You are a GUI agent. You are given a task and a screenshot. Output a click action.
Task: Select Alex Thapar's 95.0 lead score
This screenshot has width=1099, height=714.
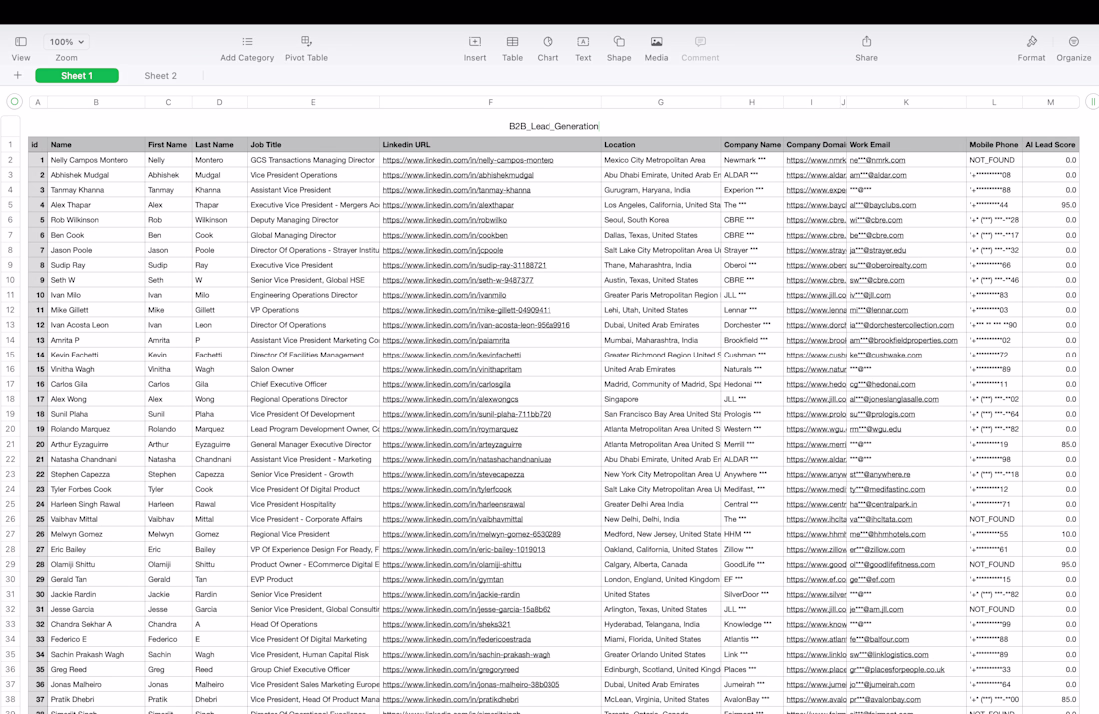click(x=1050, y=205)
